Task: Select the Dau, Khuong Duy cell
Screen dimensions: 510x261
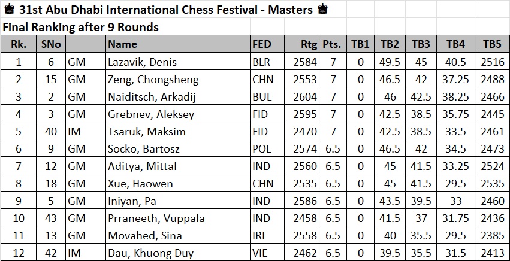Action: 178,253
